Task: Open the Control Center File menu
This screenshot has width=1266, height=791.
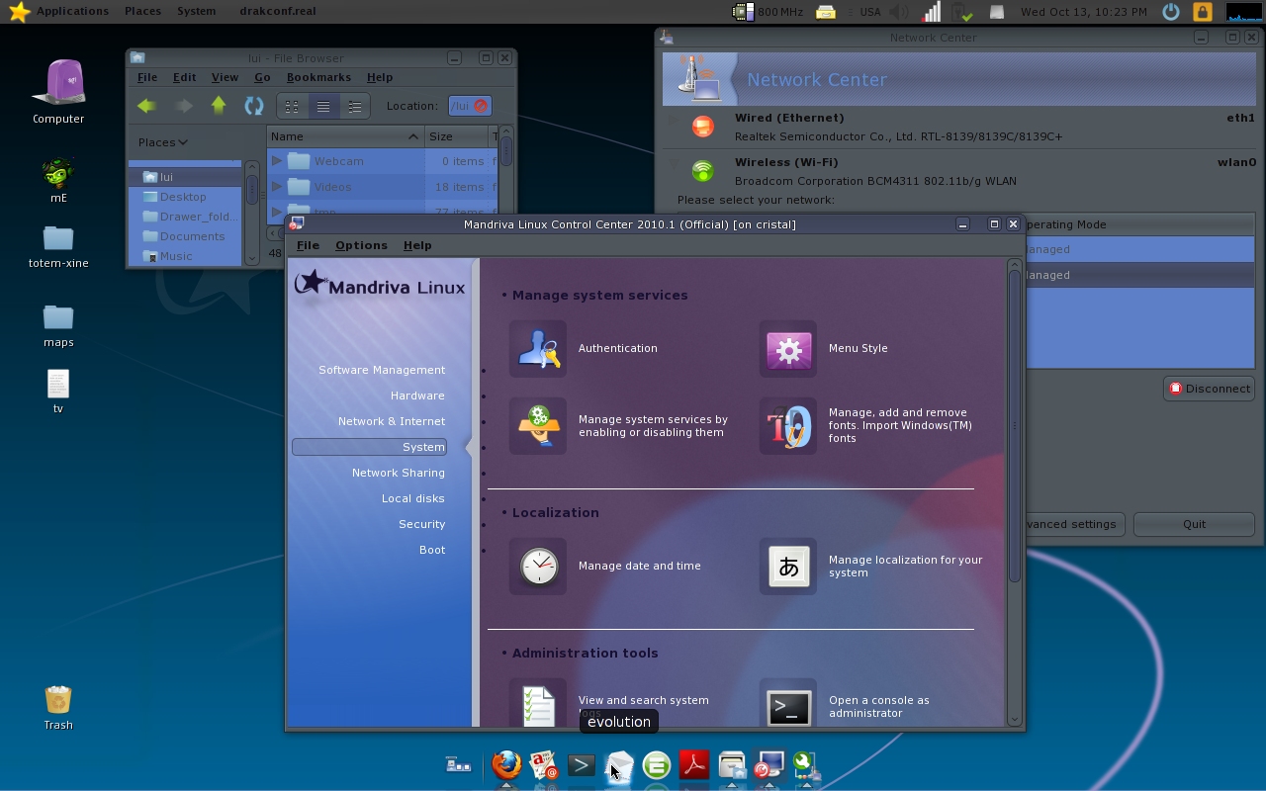Action: click(x=308, y=245)
